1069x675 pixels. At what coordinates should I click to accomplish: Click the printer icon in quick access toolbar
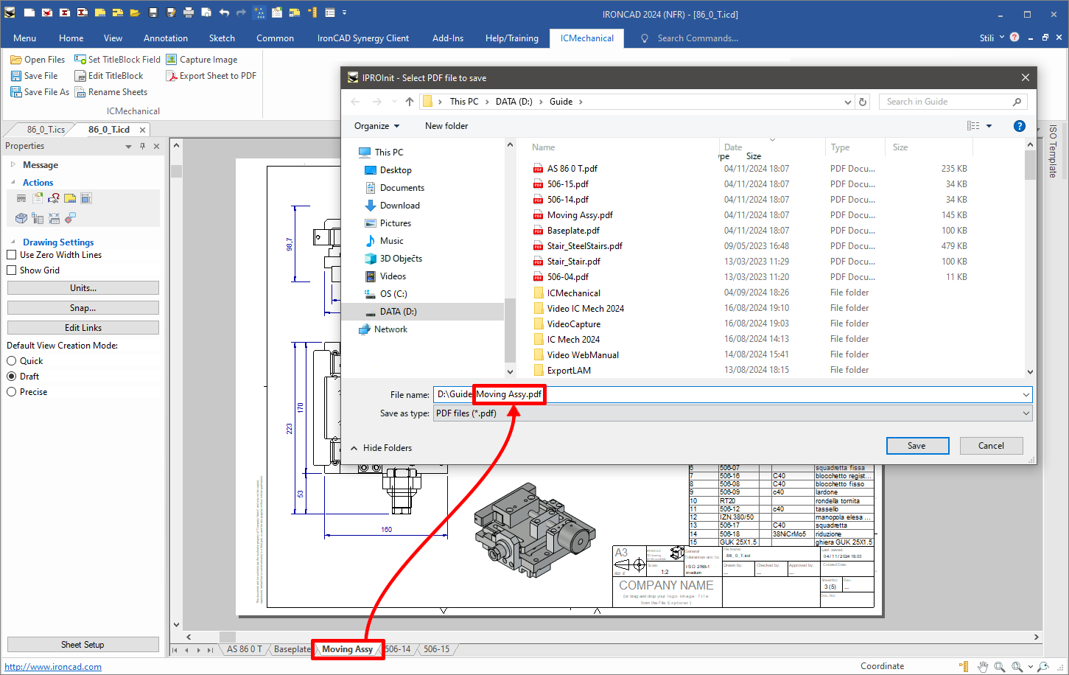tap(189, 13)
